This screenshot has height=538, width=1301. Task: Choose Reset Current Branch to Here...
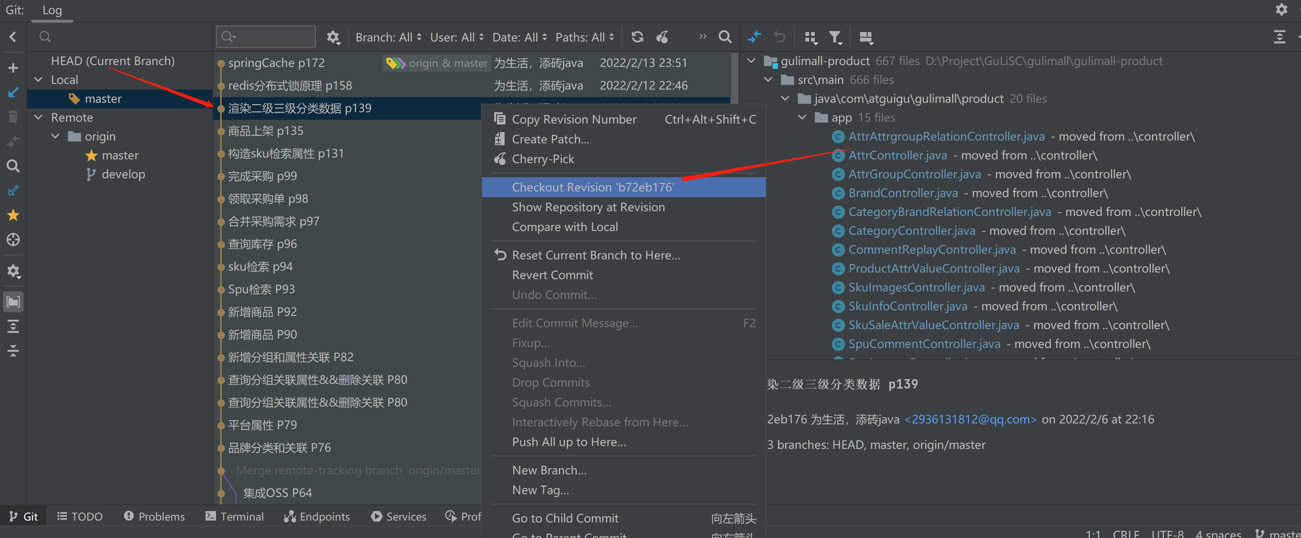coord(623,255)
